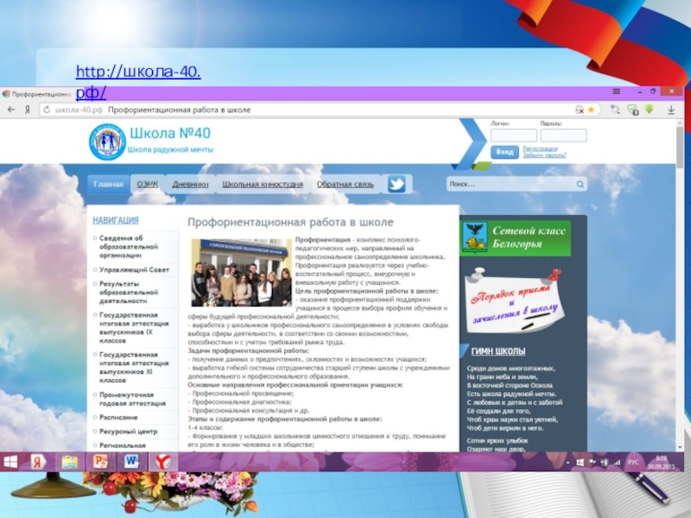Screen dimensions: 691x518
Task: Open Расписание navigation item
Action: coord(118,417)
